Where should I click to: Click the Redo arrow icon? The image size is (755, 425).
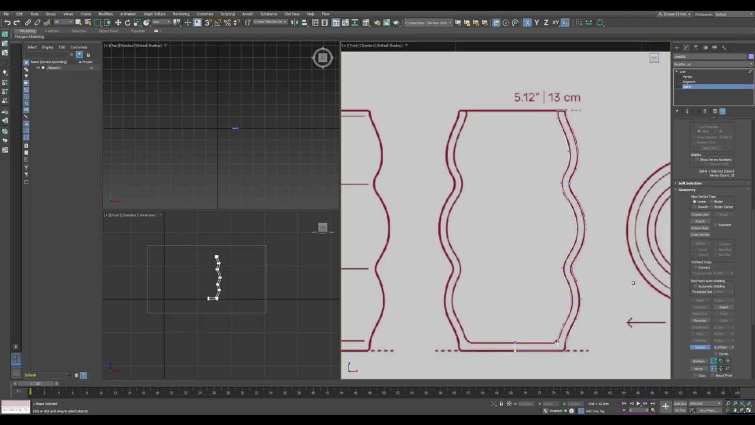click(17, 22)
